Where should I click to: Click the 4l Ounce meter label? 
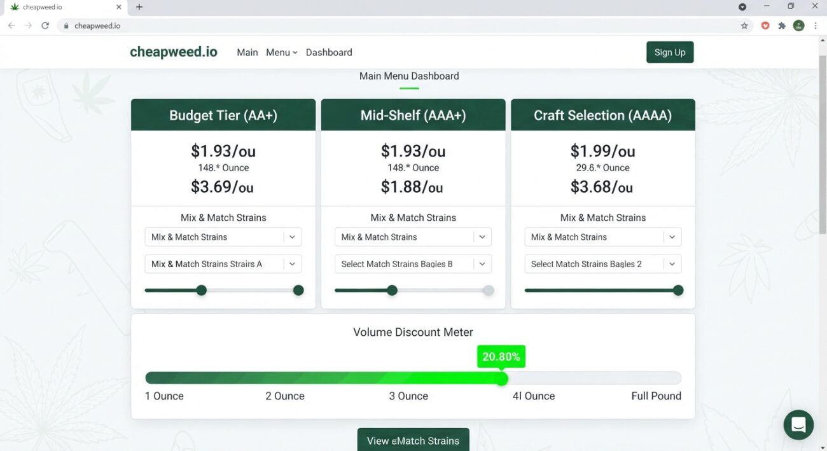[534, 396]
